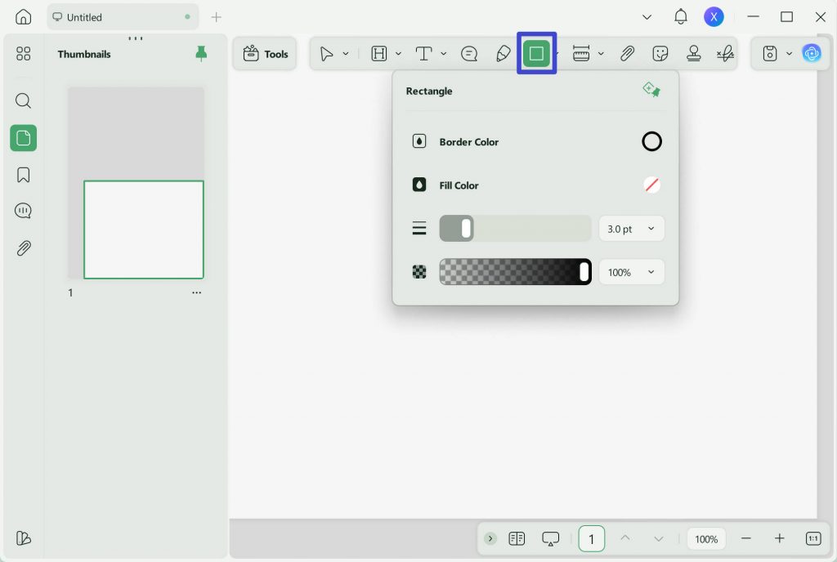Image resolution: width=837 pixels, height=562 pixels.
Task: Select the page 1 thumbnail
Action: point(136,183)
